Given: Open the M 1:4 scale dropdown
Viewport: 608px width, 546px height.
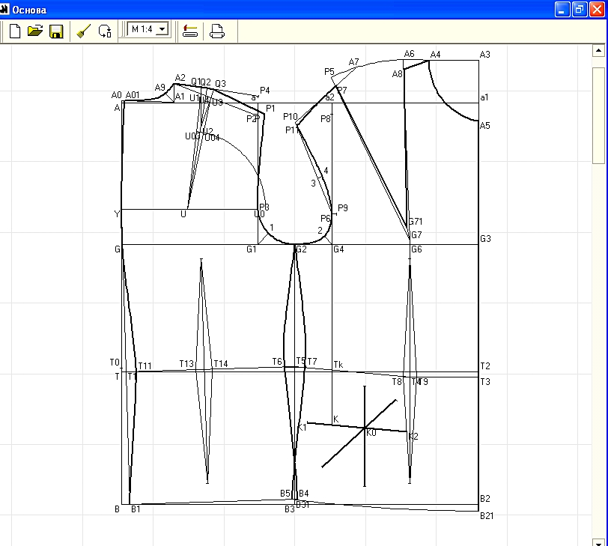Looking at the screenshot, I should click(162, 29).
